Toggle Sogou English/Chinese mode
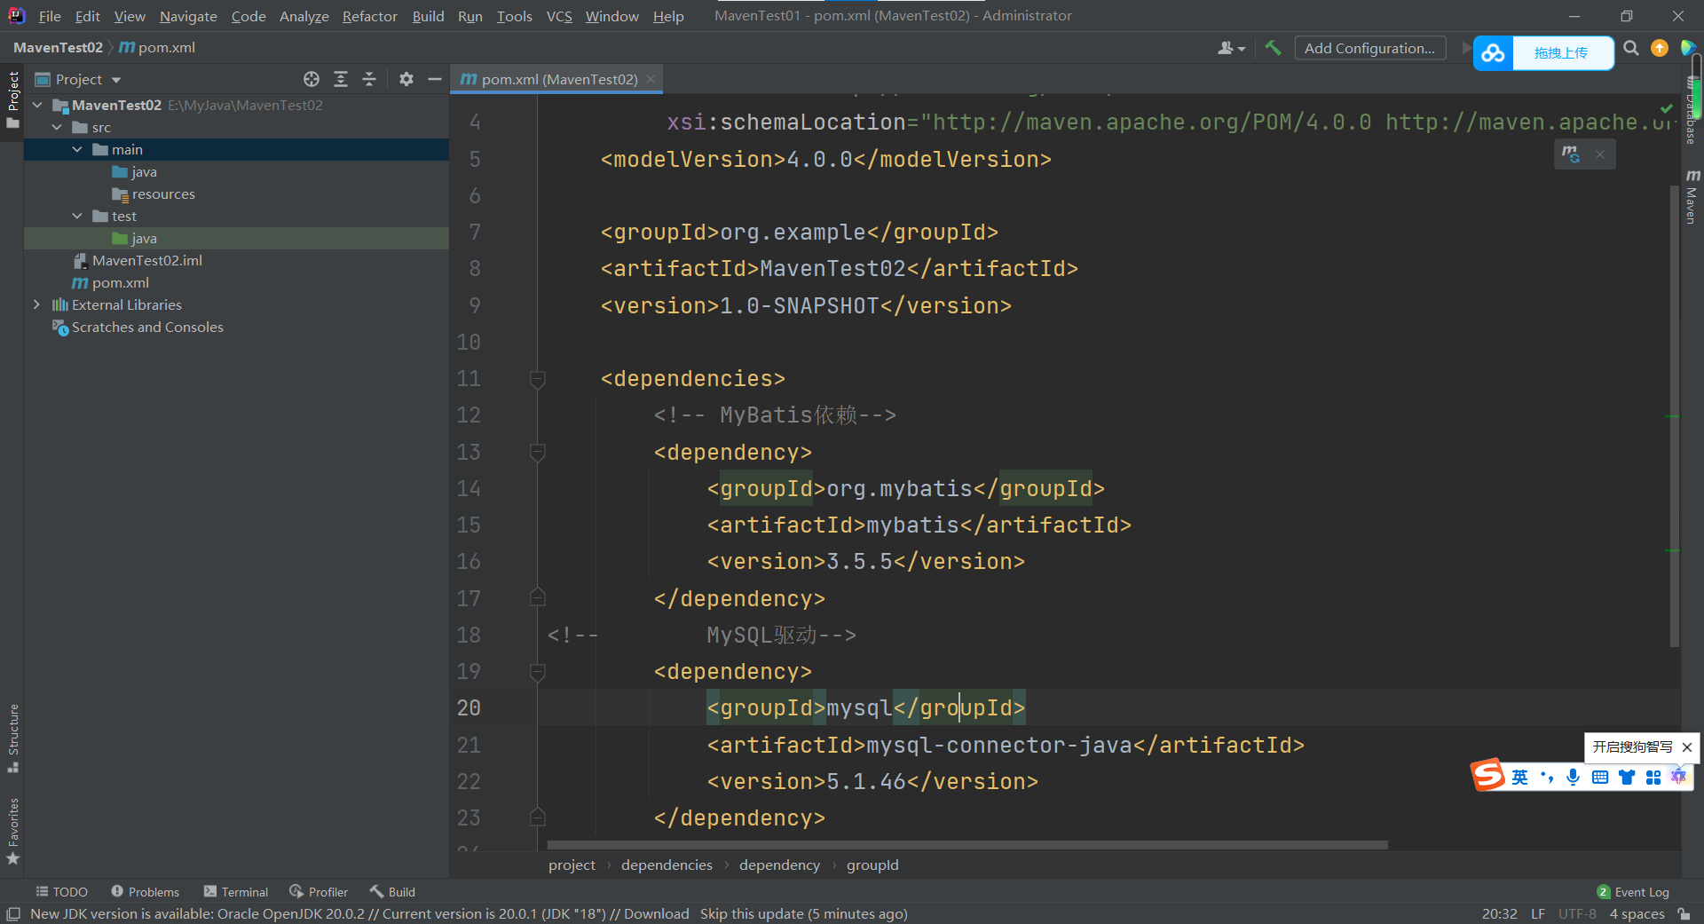 pos(1520,778)
